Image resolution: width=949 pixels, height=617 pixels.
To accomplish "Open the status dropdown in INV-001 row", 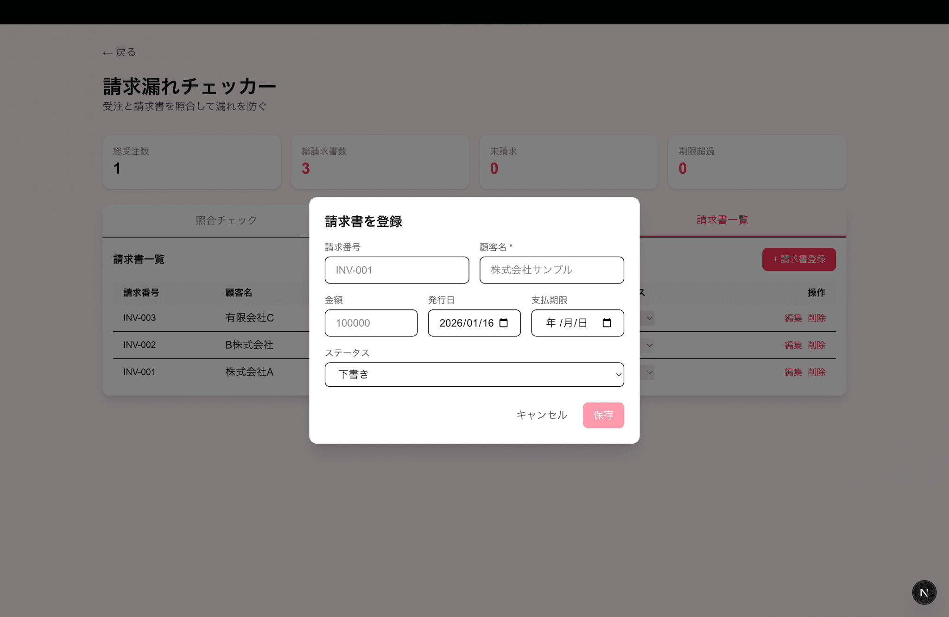I will click(649, 372).
